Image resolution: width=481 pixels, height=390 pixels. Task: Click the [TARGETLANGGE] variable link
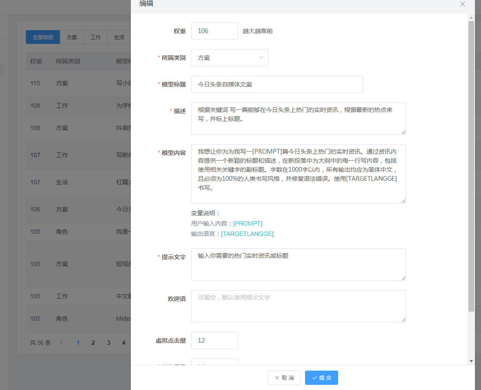click(247, 234)
